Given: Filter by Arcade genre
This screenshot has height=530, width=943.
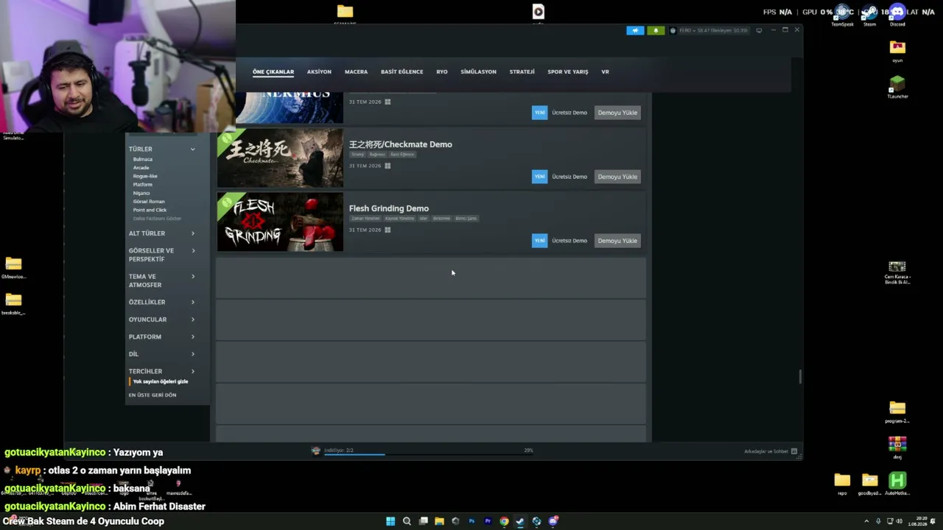Looking at the screenshot, I should pyautogui.click(x=141, y=168).
